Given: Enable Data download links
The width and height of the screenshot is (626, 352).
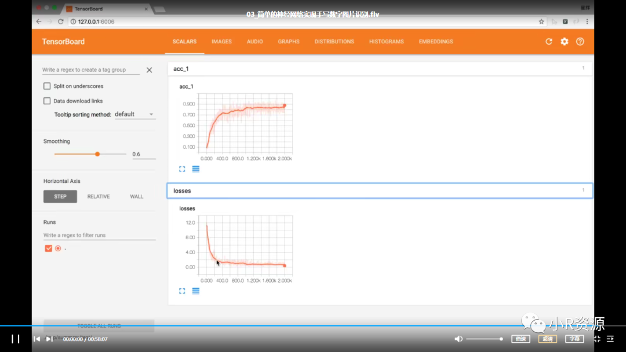Looking at the screenshot, I should click(47, 101).
